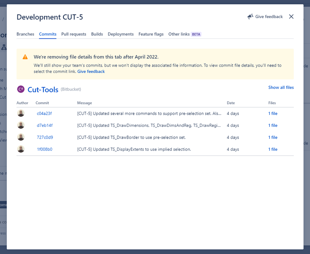
Task: Click the Development CUT-5 dialog title
Action: click(50, 17)
